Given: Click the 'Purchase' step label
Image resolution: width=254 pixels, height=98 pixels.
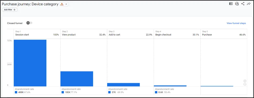Looking at the screenshot, I should point(207,35).
